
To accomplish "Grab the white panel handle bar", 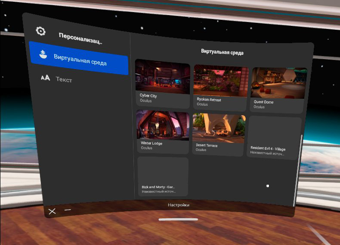I will click(178, 220).
